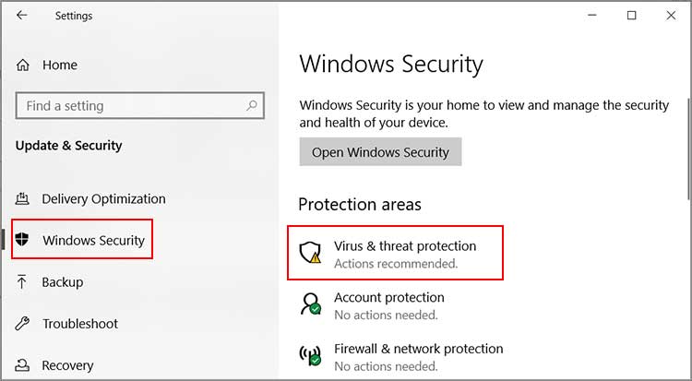Open Account protection area

[388, 298]
